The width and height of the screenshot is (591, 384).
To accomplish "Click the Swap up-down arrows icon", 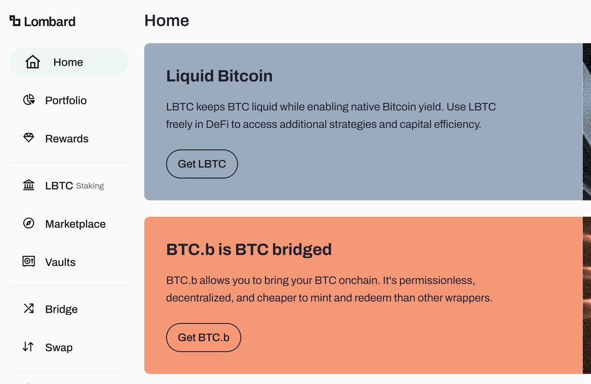I will (29, 347).
